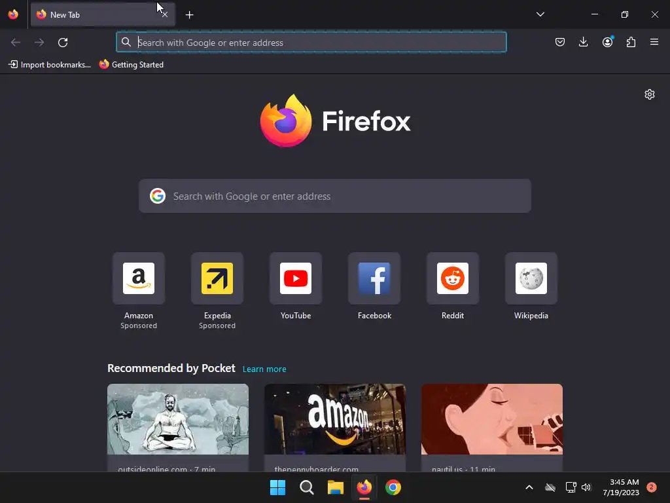This screenshot has height=503, width=670.
Task: Open Save to Pocket button
Action: 560,42
